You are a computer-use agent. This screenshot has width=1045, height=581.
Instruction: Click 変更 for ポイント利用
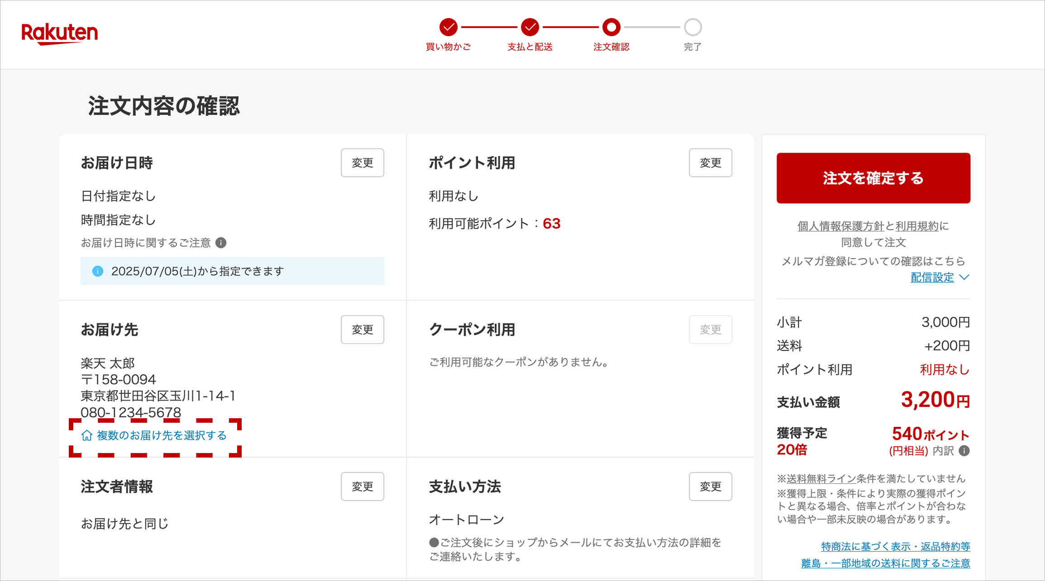711,163
